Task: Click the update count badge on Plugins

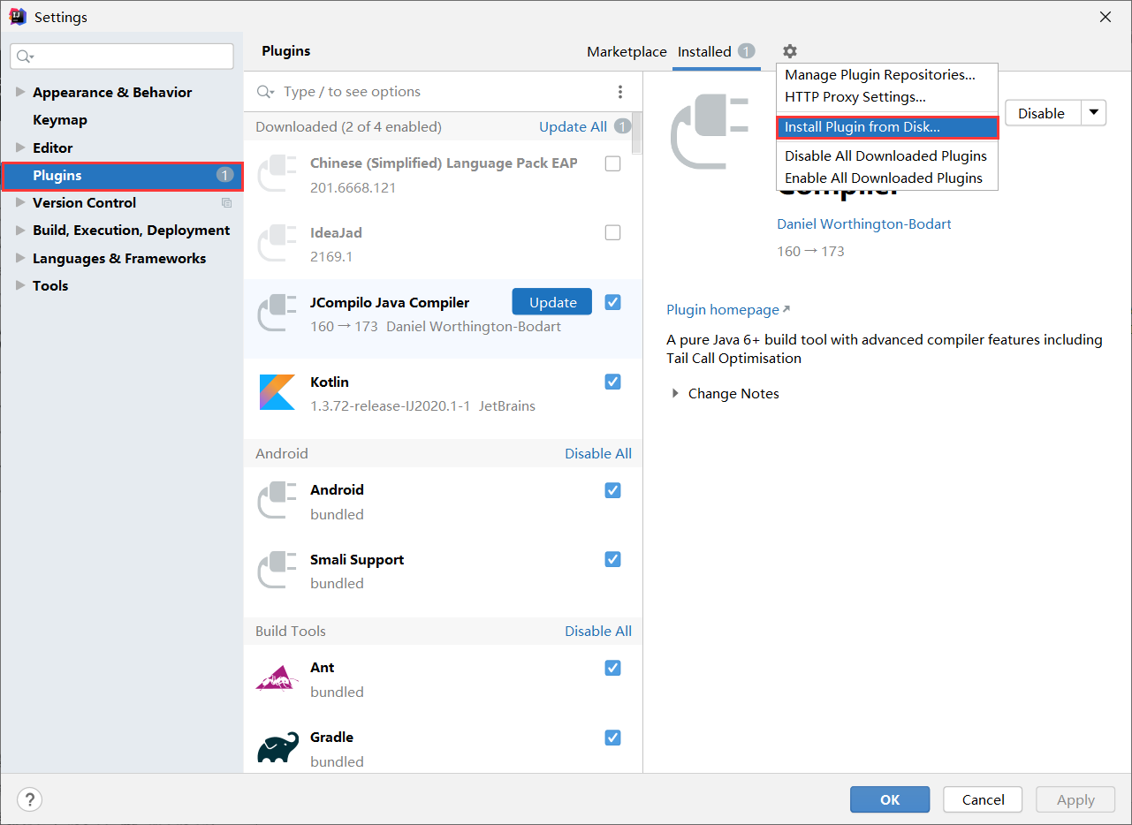Action: [x=224, y=176]
